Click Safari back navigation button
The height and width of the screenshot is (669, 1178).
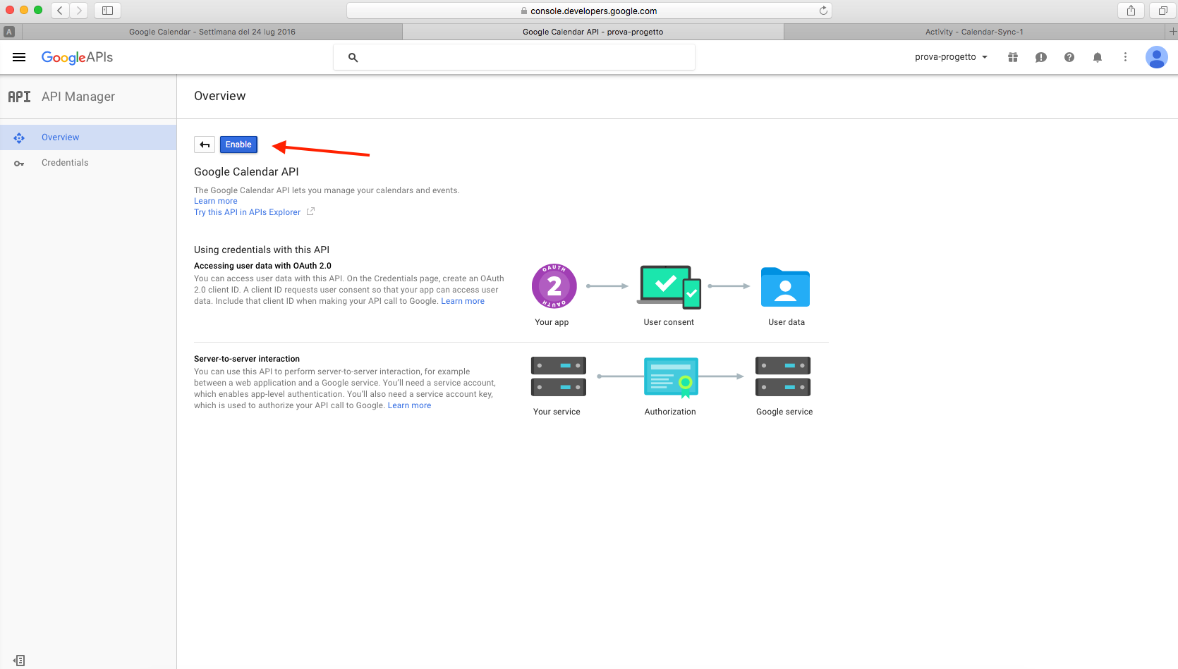pos(60,11)
